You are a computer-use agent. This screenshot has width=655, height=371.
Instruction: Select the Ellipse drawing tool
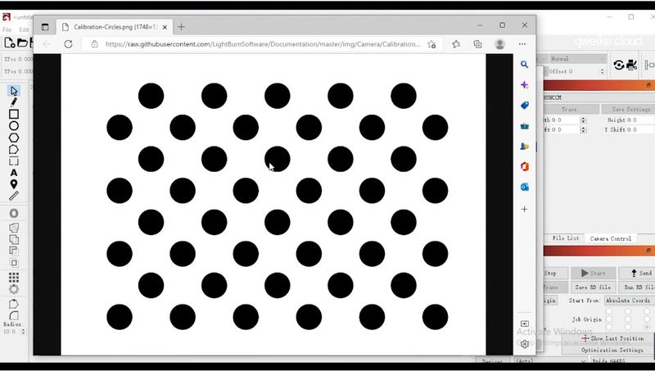tap(14, 126)
